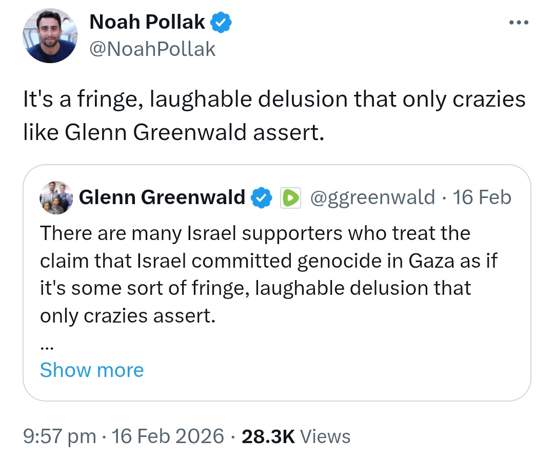
Task: Open the quoted tweet body text
Action: coord(268,274)
